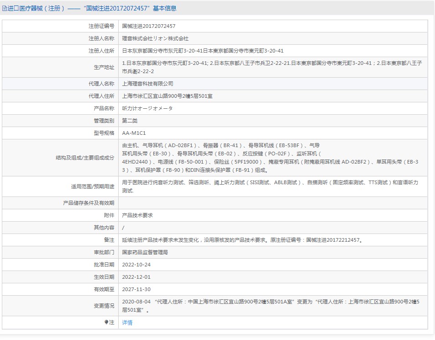Click the 附件 value 产品技术要求
435x340 pixels.
(137, 215)
